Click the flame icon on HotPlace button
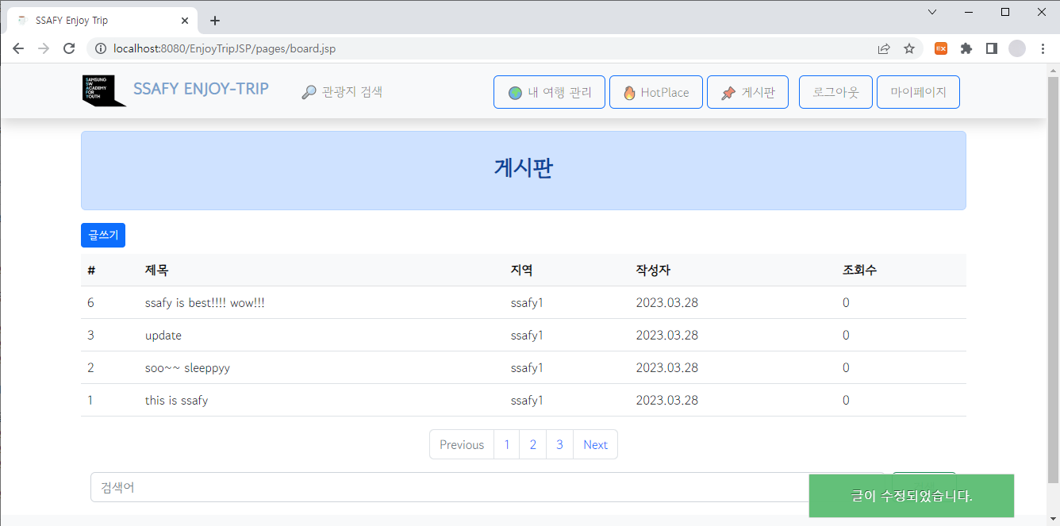The width and height of the screenshot is (1060, 526). click(x=631, y=91)
